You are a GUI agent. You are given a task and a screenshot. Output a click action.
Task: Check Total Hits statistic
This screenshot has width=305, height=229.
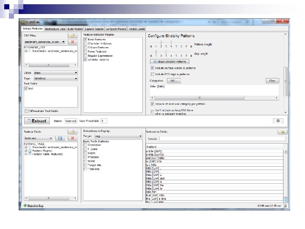[x=85, y=169]
